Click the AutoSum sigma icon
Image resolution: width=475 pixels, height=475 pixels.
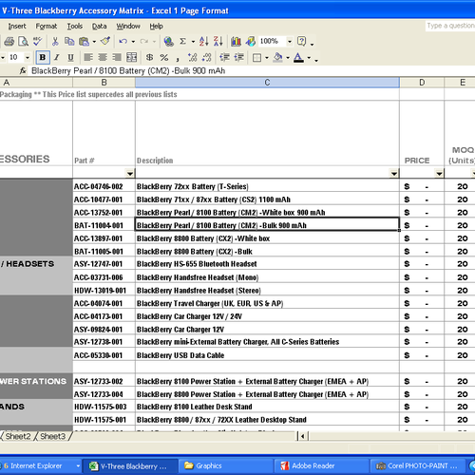pyautogui.click(x=182, y=42)
